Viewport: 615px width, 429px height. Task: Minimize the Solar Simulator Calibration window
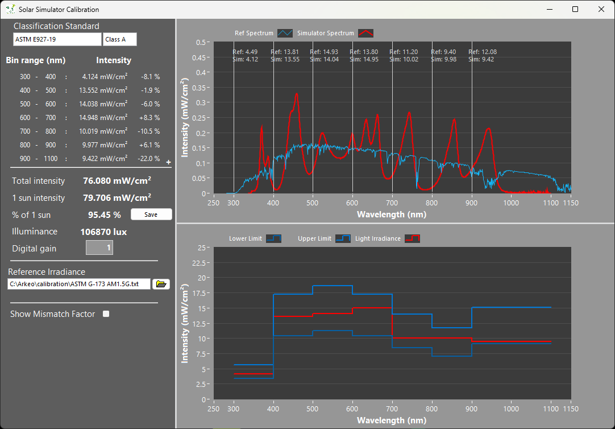(549, 9)
